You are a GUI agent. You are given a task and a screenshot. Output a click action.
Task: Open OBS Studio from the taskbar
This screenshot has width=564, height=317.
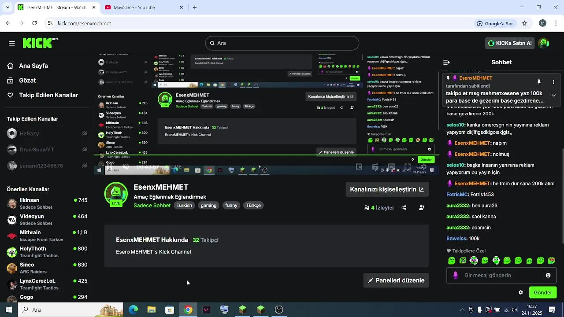(x=279, y=310)
